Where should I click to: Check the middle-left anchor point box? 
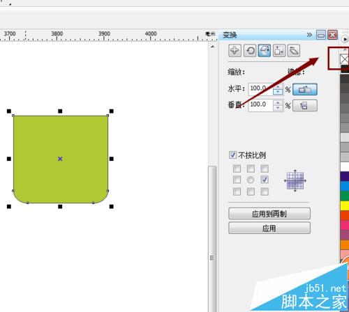pyautogui.click(x=237, y=180)
